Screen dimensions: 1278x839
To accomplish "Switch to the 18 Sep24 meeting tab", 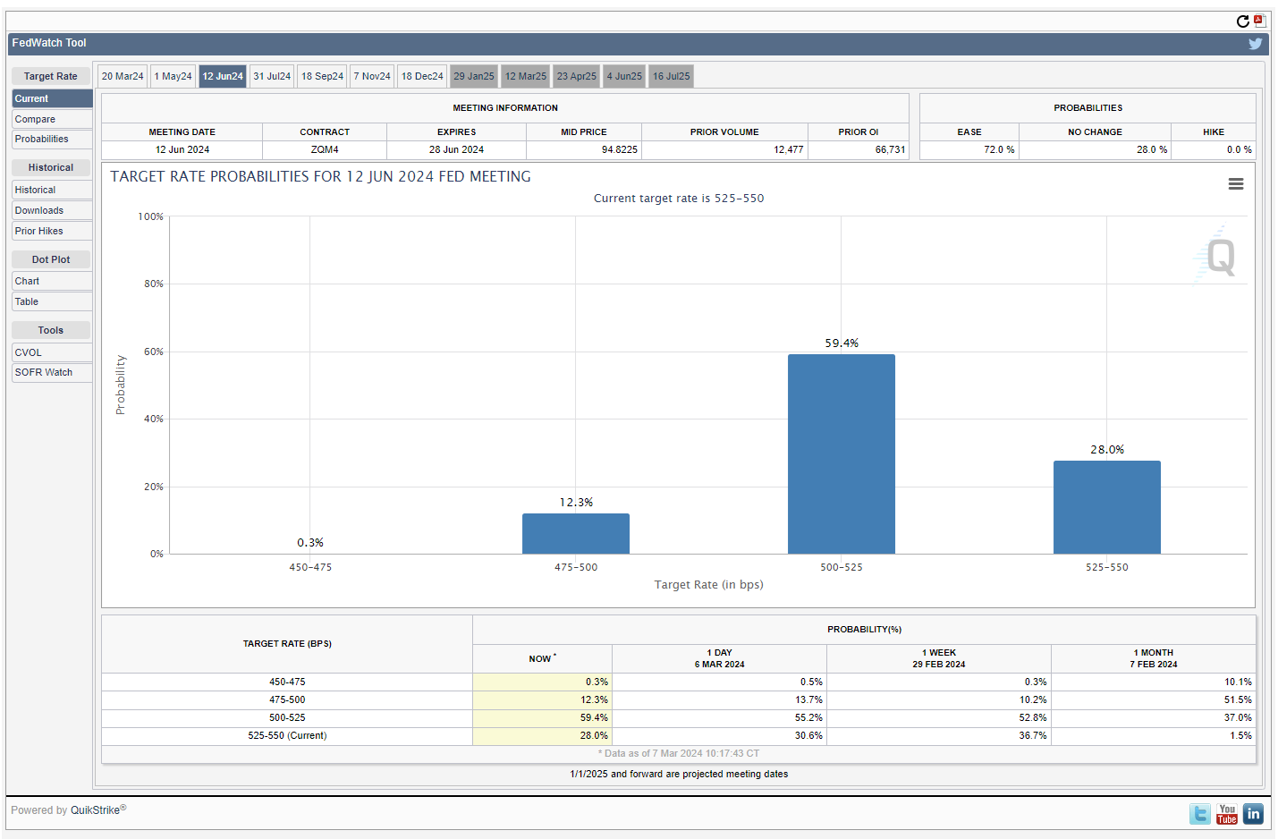I will [322, 76].
